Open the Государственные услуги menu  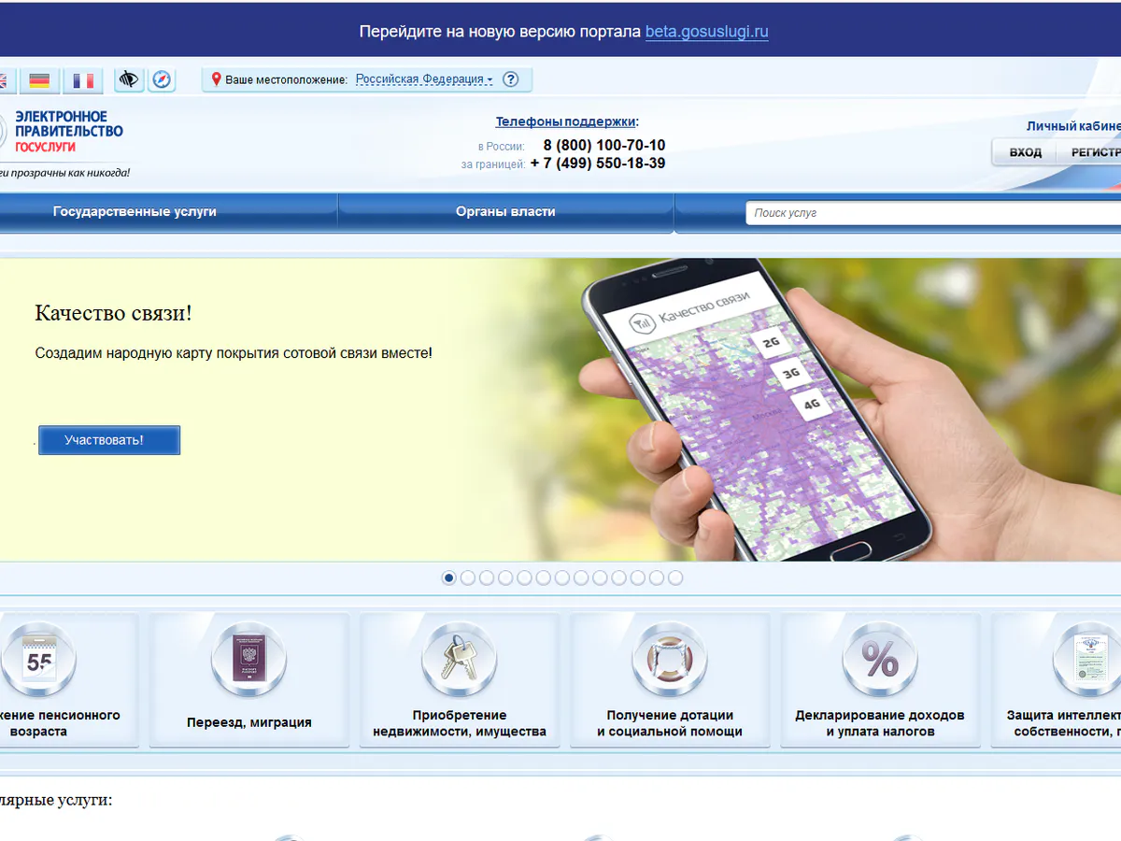pyautogui.click(x=135, y=212)
